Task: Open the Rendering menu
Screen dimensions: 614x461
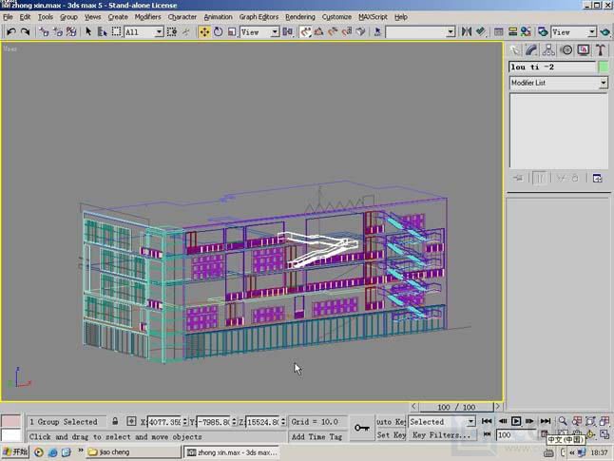Action: [x=300, y=17]
